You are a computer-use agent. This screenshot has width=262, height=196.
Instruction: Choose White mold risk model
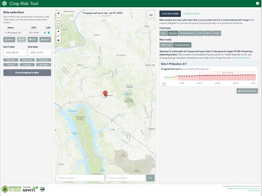166,44
